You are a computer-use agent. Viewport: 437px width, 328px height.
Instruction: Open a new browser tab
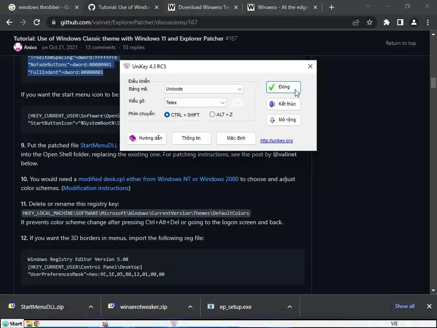pos(331,7)
